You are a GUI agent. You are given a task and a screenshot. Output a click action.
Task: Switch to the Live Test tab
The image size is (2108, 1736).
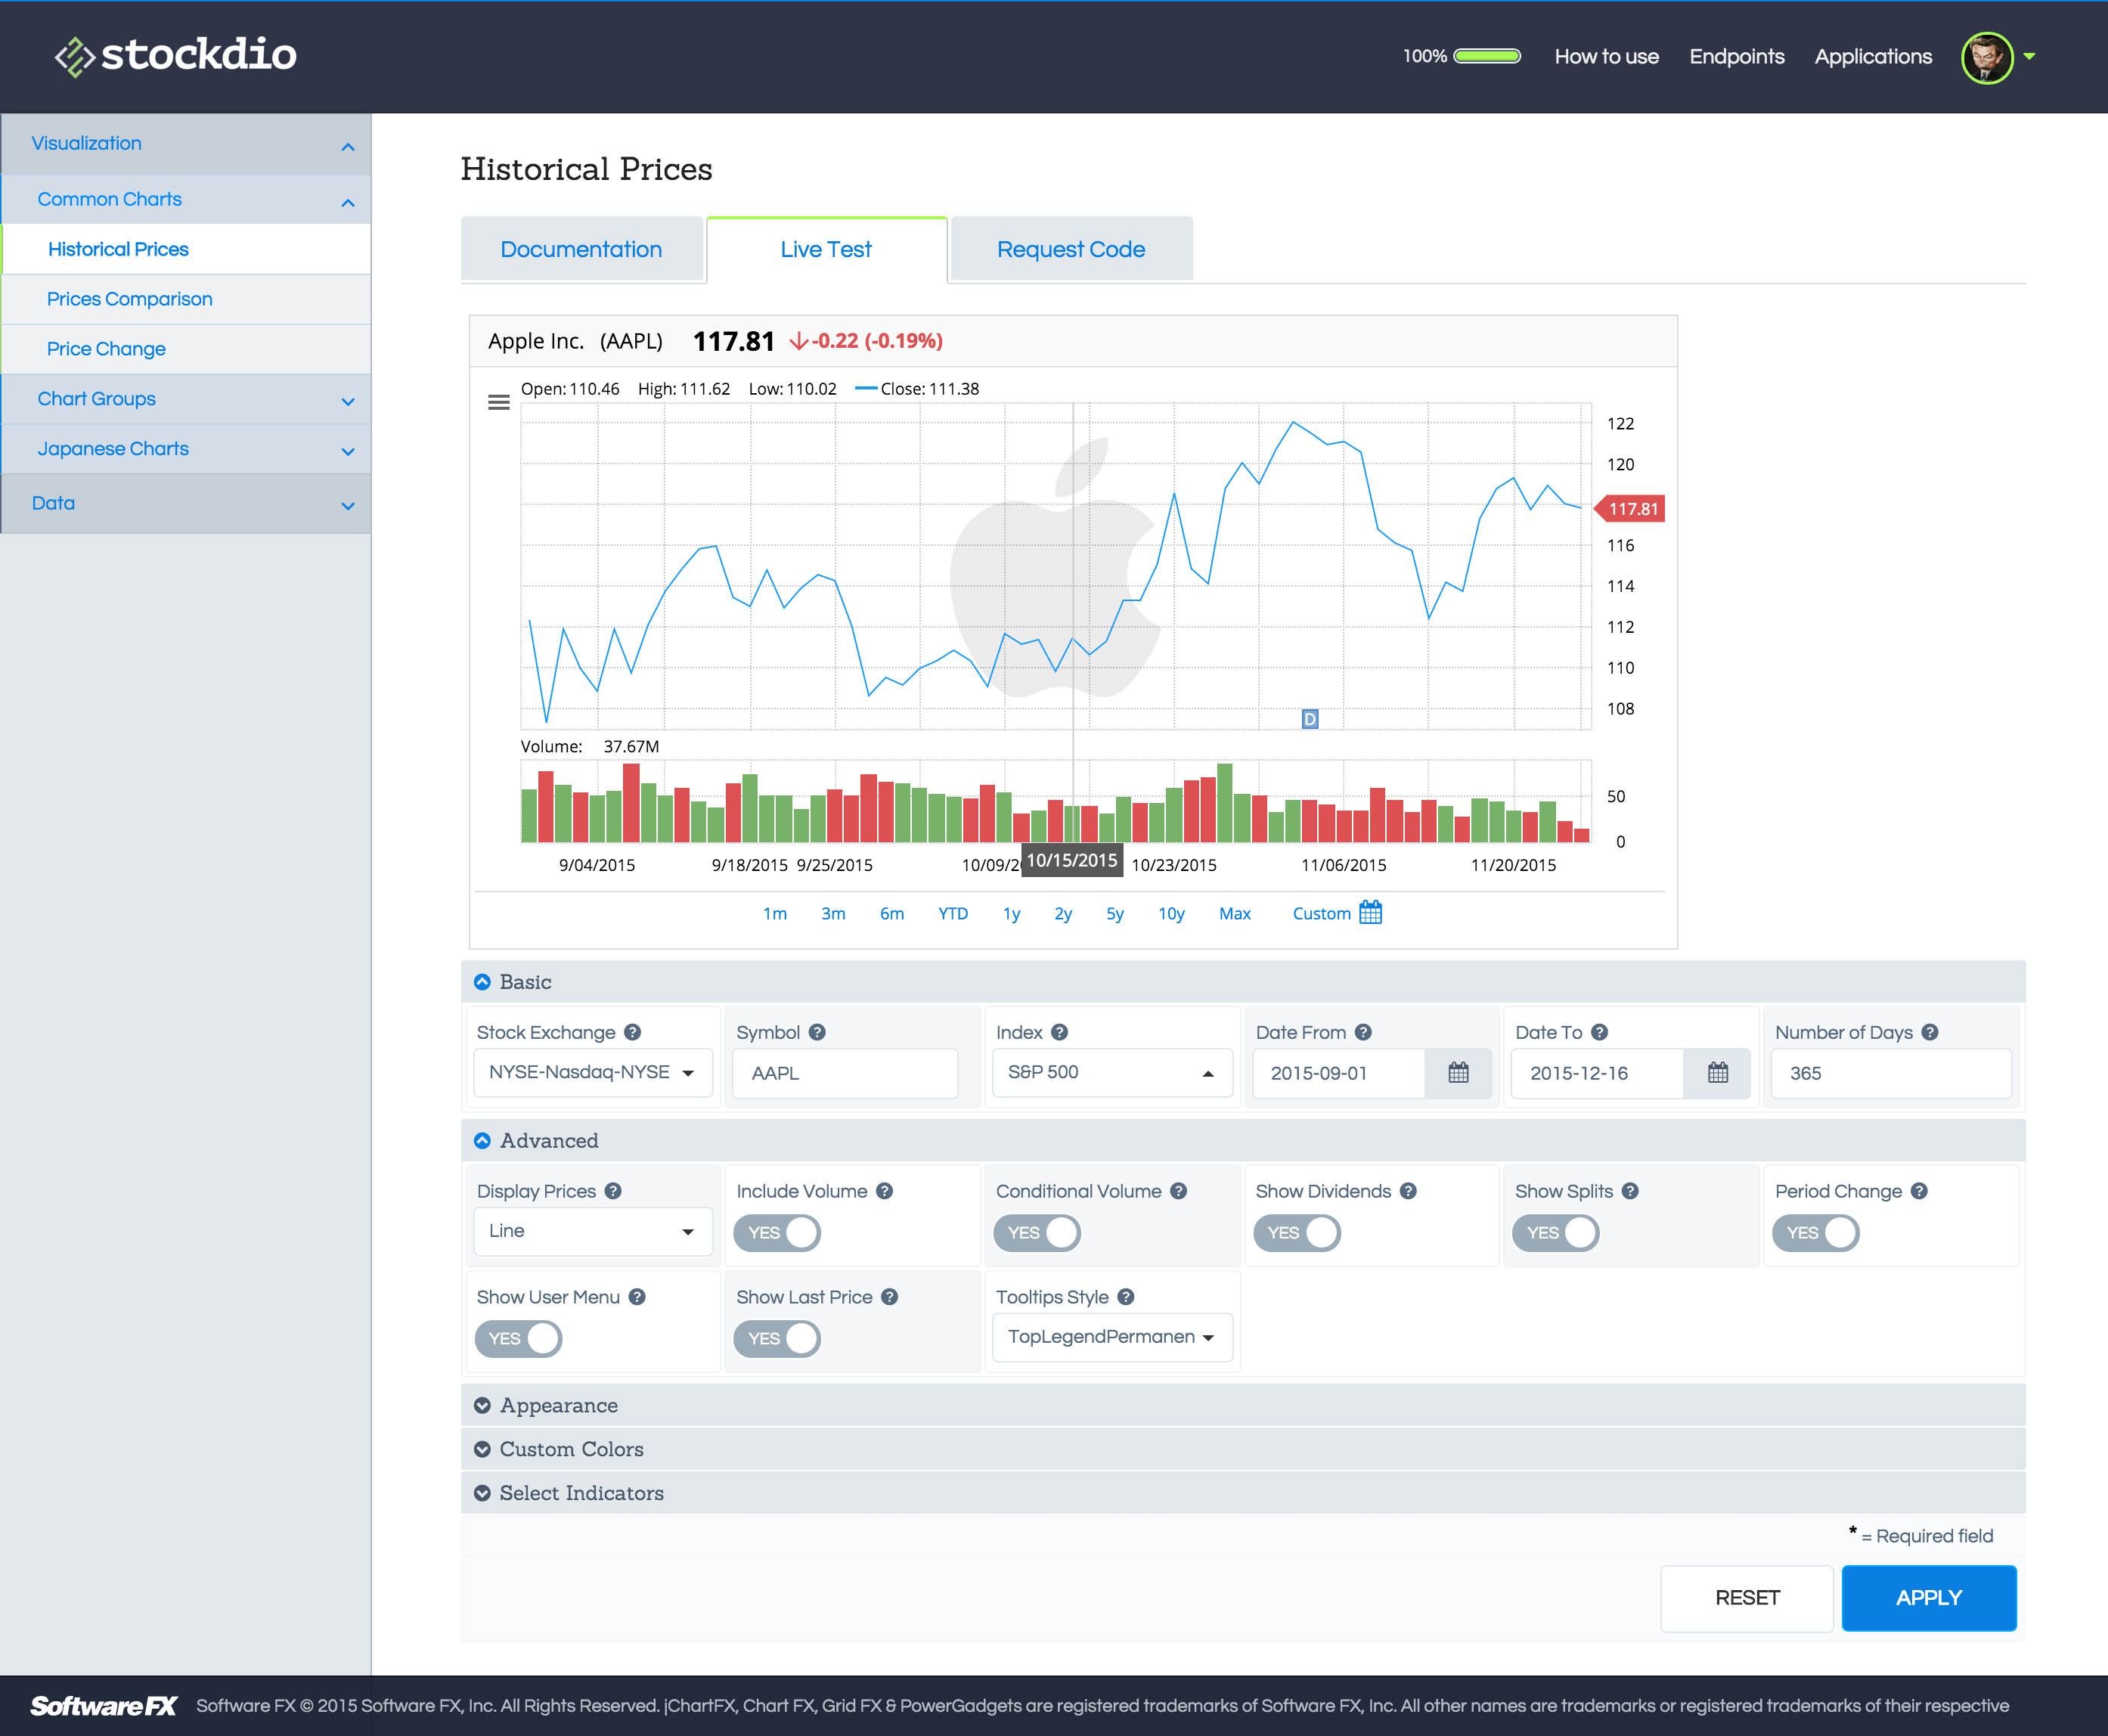click(826, 249)
